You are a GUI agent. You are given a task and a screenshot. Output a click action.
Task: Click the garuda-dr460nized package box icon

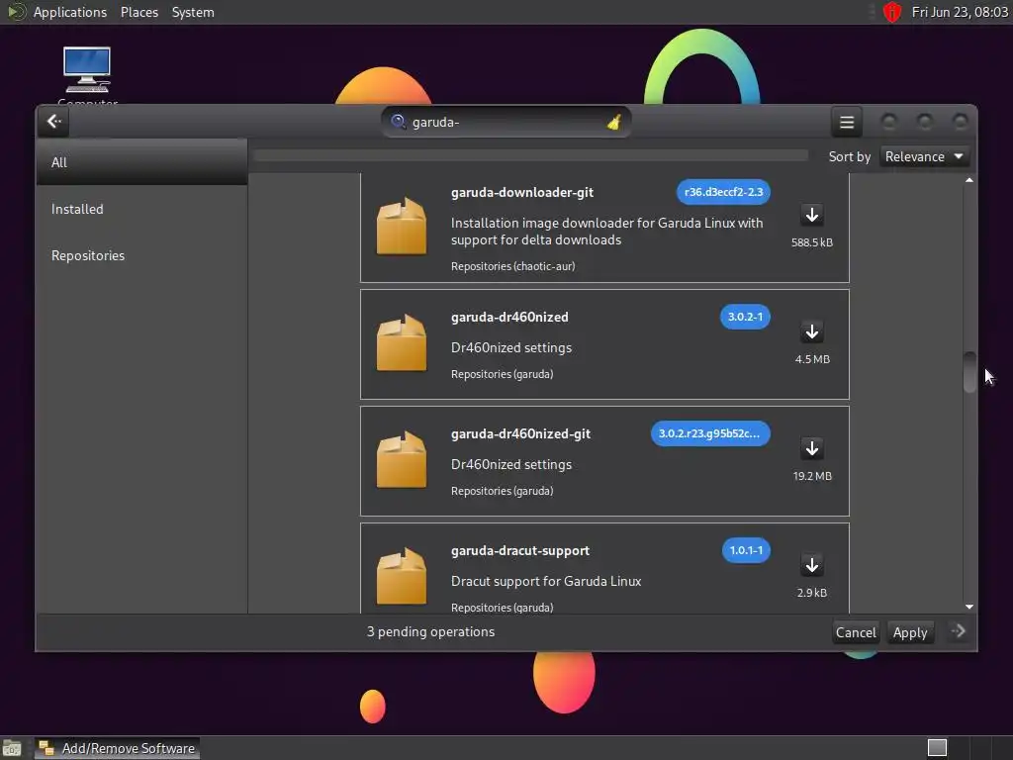(x=402, y=343)
